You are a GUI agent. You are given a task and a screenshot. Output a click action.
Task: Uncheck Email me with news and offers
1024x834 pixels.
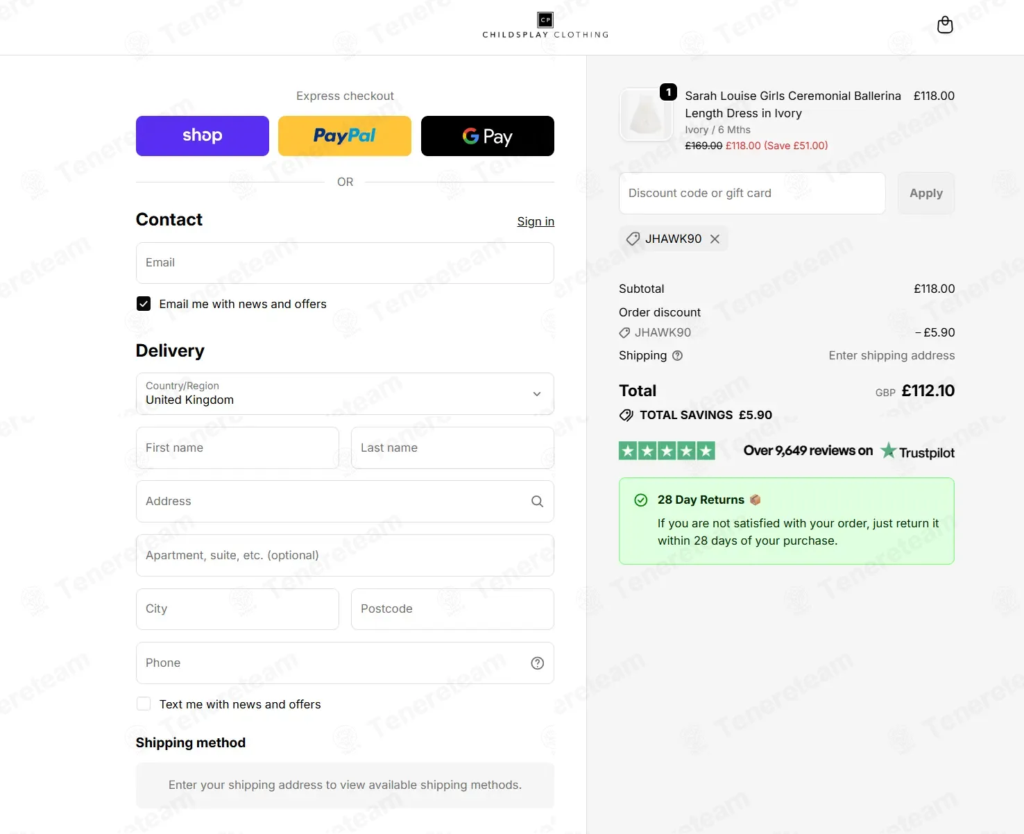click(x=144, y=304)
